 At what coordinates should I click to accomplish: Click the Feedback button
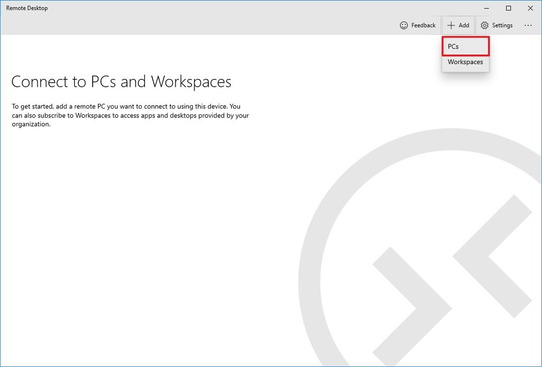pyautogui.click(x=418, y=25)
